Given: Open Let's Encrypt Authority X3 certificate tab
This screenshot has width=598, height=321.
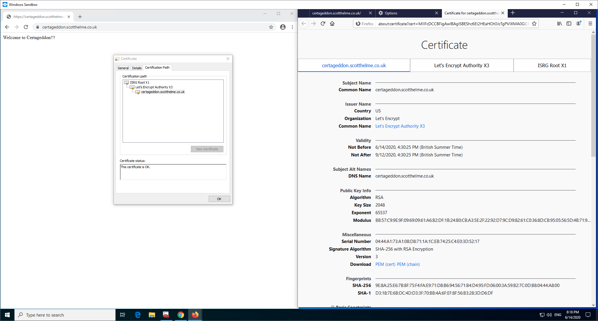Looking at the screenshot, I should [462, 65].
